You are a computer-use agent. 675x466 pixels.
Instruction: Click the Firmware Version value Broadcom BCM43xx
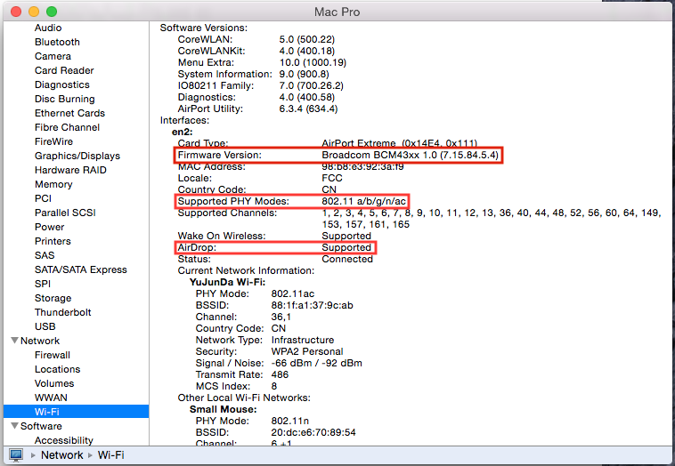pos(410,155)
